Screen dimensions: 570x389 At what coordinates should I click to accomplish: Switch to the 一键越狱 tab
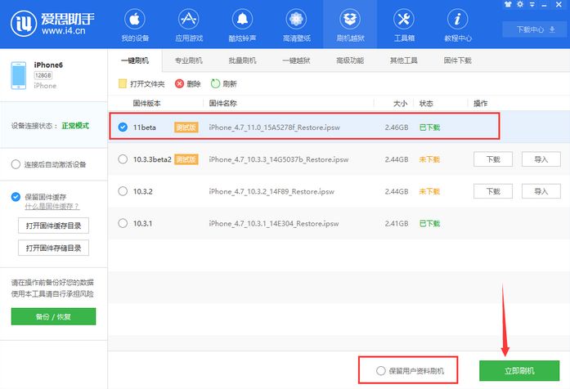pos(296,60)
